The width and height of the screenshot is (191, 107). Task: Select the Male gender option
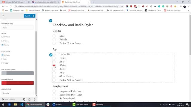pos(54,36)
